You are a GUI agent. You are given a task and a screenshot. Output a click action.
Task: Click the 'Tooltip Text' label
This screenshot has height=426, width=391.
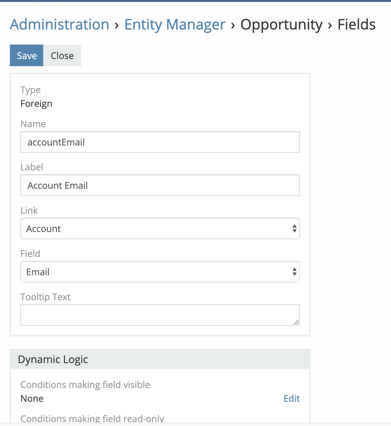pyautogui.click(x=46, y=297)
